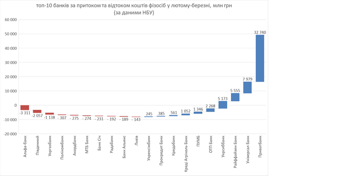Viewport: 348px width, 176px height.
Task: Select the 385 data label
Action: [x=161, y=114]
